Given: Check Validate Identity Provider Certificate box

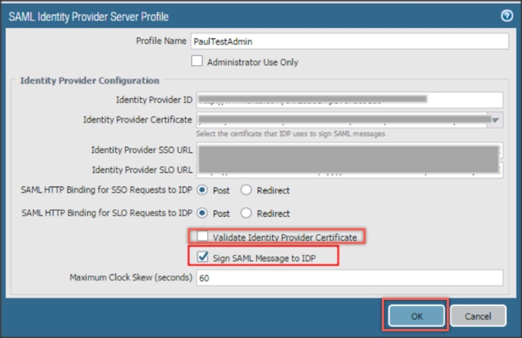Looking at the screenshot, I should tap(202, 236).
